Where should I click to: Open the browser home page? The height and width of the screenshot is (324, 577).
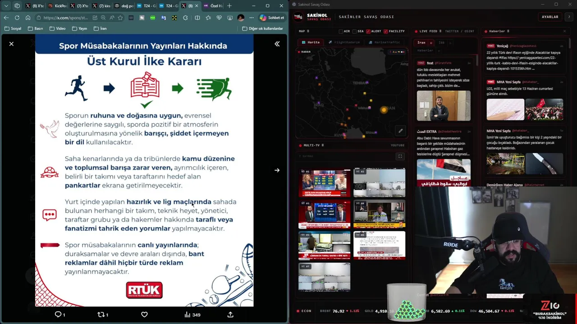coord(27,18)
